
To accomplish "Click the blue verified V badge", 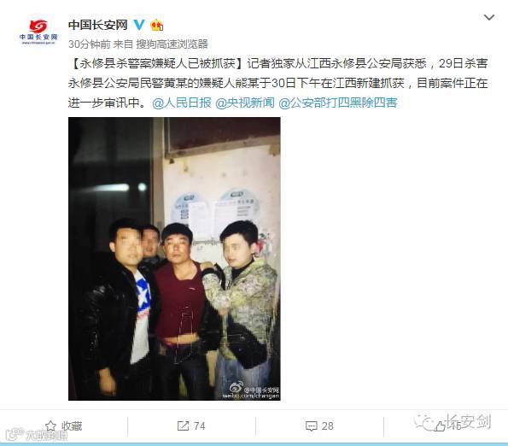I will 139,25.
